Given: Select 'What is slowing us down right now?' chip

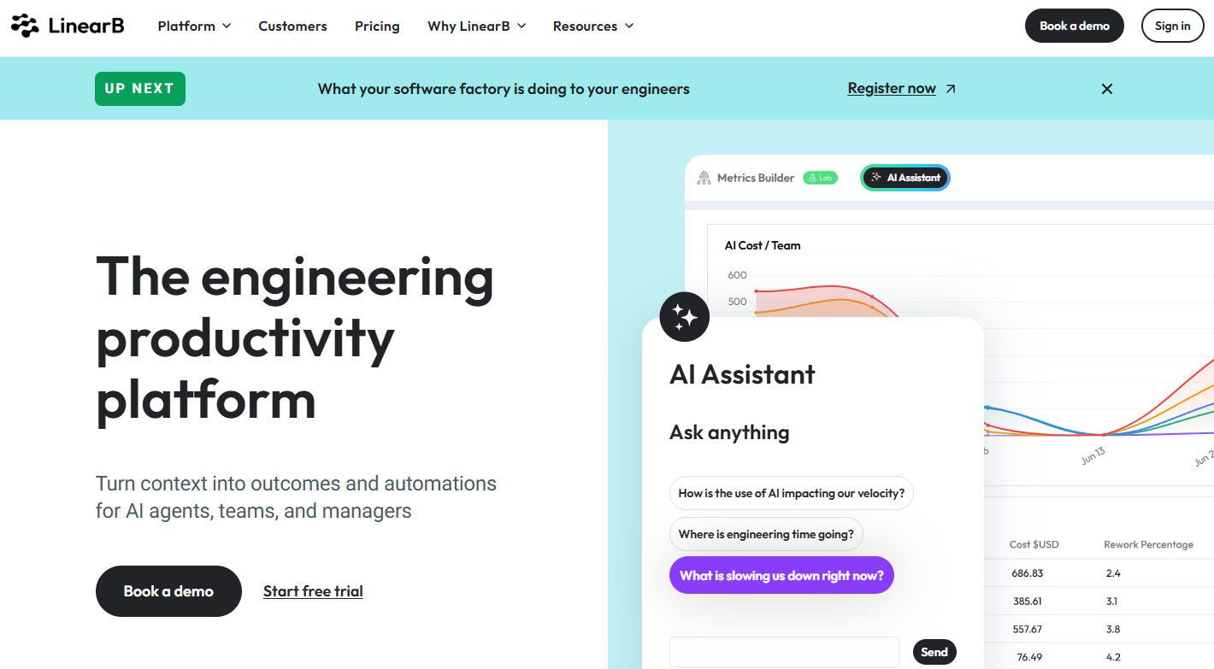Looking at the screenshot, I should pyautogui.click(x=781, y=575).
